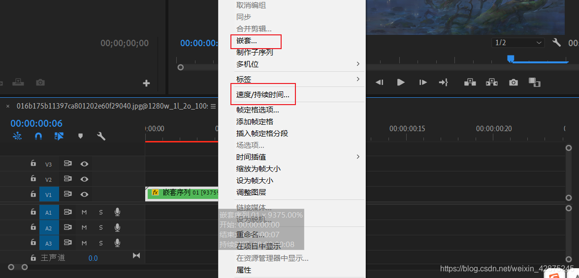This screenshot has height=278, width=579.
Task: Choose 嵌套... from context menu
Action: point(247,40)
